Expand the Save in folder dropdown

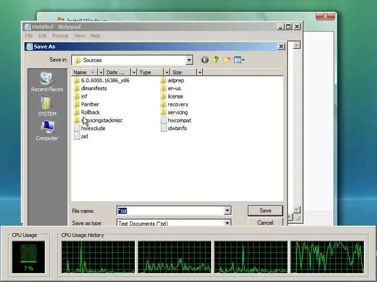(189, 60)
